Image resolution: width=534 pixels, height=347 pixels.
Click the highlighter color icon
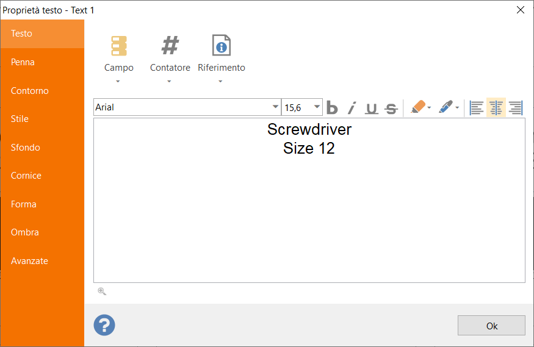[418, 107]
